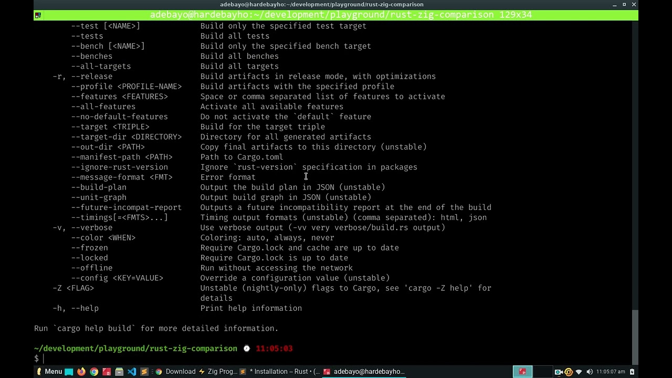Image resolution: width=672 pixels, height=378 pixels.
Task: Click the terminal pane title bar text
Action: click(341, 15)
